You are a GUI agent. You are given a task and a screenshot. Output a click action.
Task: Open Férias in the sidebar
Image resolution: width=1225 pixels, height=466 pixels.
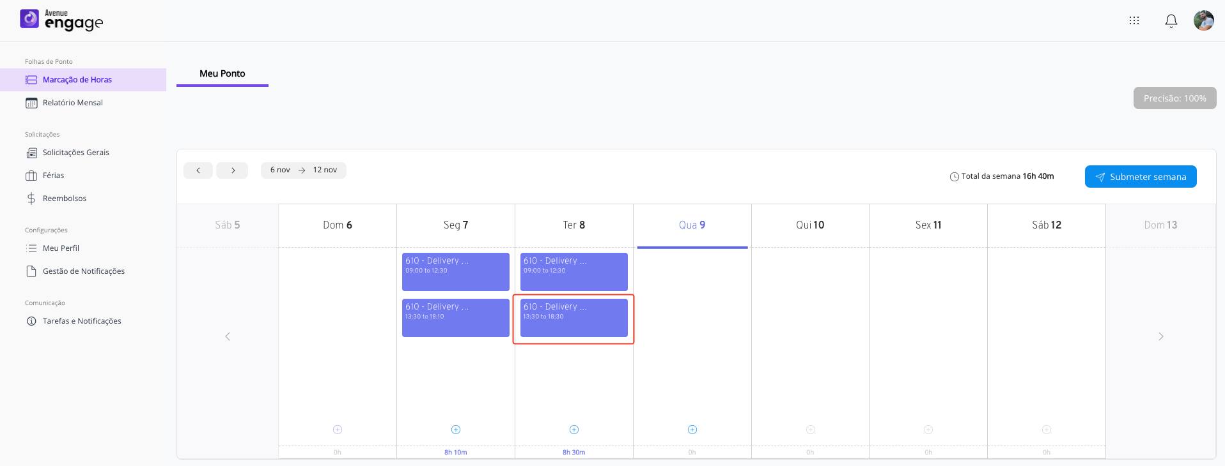[x=83, y=176]
